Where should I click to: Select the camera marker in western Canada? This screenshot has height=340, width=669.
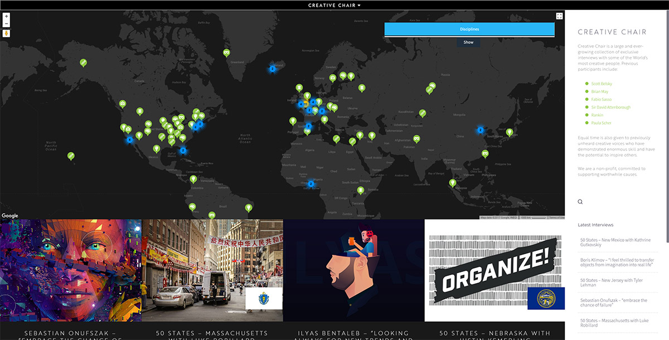tap(123, 104)
